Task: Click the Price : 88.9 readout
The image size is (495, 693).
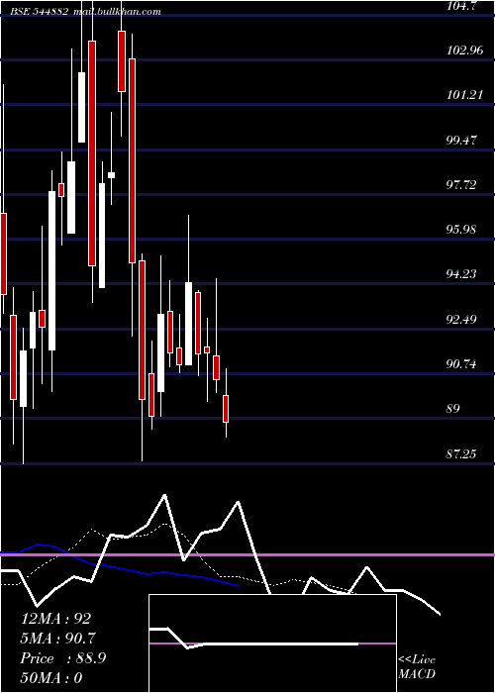Action: (x=63, y=658)
